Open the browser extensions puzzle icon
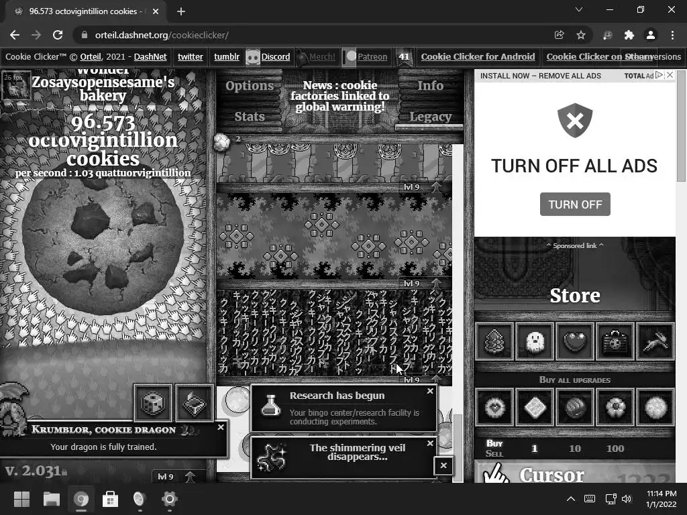Image resolution: width=687 pixels, height=515 pixels. pyautogui.click(x=629, y=35)
